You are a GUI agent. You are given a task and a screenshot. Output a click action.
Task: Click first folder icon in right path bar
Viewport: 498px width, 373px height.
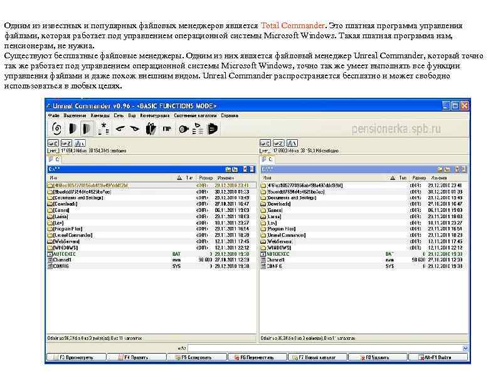pos(440,169)
